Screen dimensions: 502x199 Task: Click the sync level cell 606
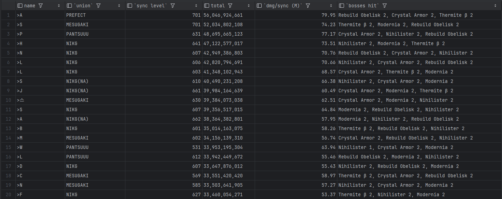coord(164,63)
